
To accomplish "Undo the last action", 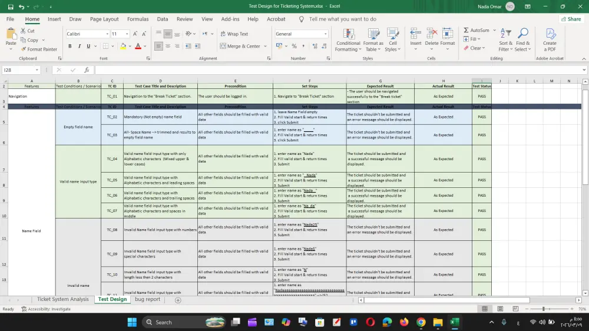I will coord(21,6).
